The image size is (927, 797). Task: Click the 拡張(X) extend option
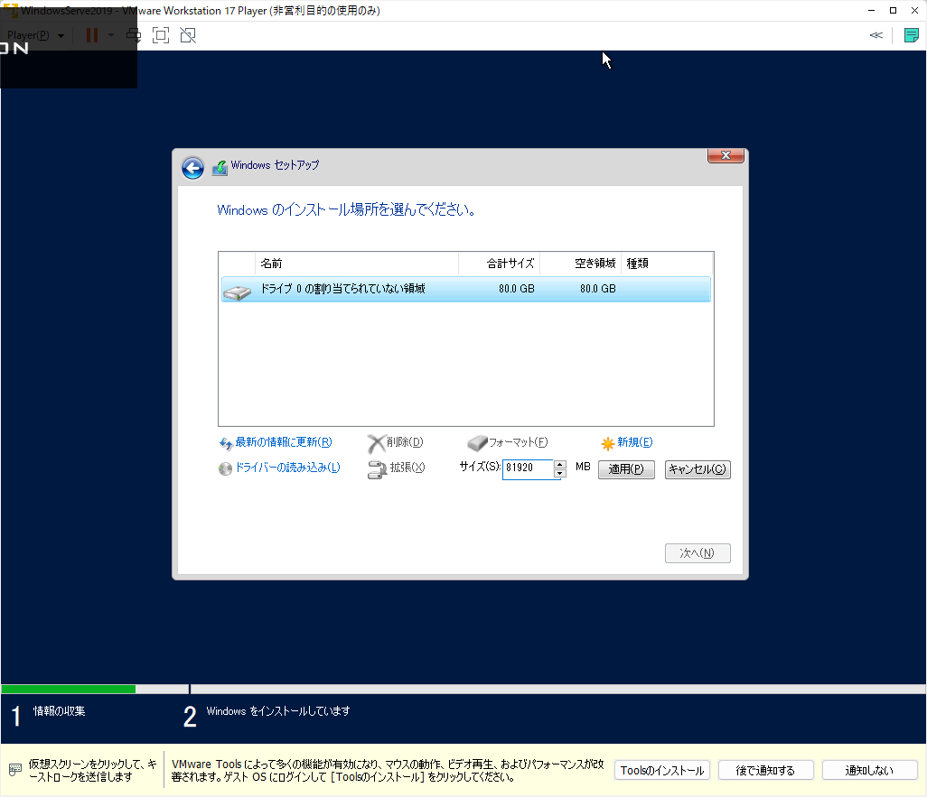[407, 468]
